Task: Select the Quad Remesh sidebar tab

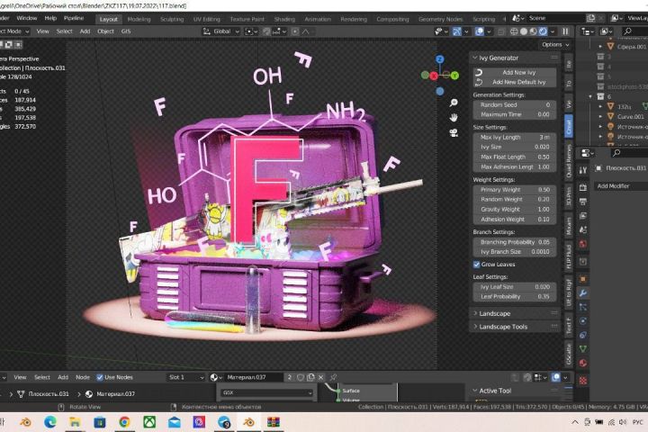Action: pyautogui.click(x=569, y=162)
